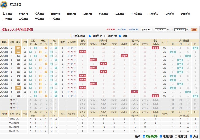This screenshot has width=200, height=140.
Task: Go to 个位走势 page
Action: (56, 19)
